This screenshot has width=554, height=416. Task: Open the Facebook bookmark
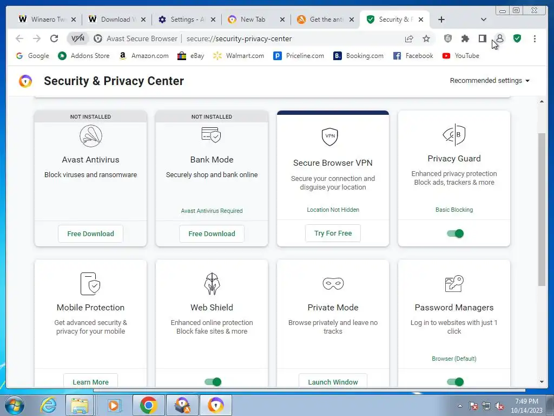coord(413,56)
